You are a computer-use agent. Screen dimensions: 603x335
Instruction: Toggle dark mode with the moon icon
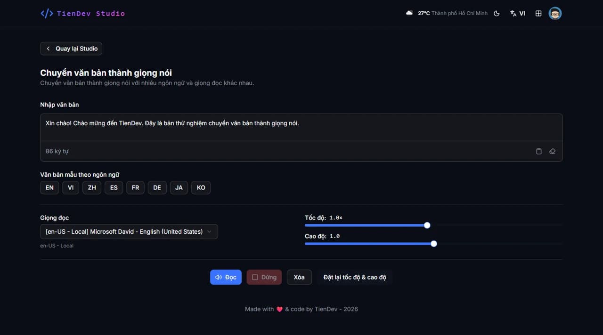pos(497,14)
